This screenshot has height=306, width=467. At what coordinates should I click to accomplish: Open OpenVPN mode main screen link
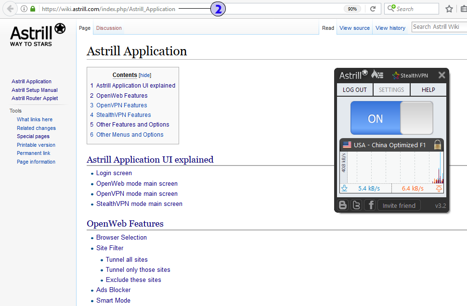pos(137,194)
